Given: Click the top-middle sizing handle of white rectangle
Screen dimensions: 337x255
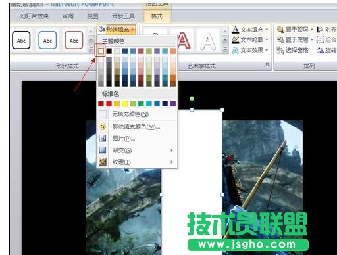Looking at the screenshot, I should 192,110.
